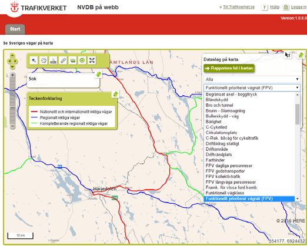Open the Till Trafikverket.se link
The width and height of the screenshot is (307, 246).
click(x=239, y=7)
